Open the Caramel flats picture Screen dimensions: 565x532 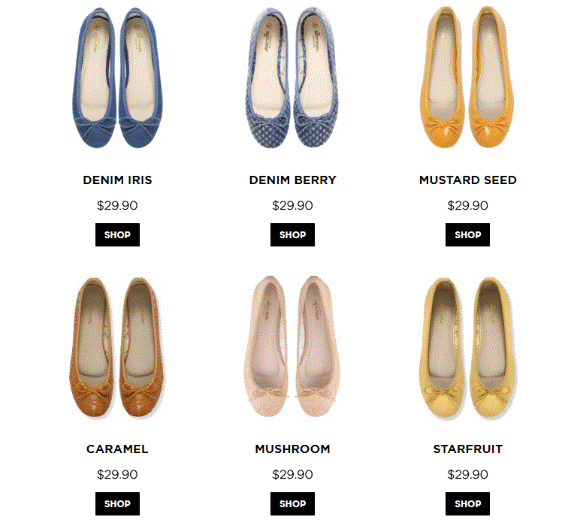116,348
